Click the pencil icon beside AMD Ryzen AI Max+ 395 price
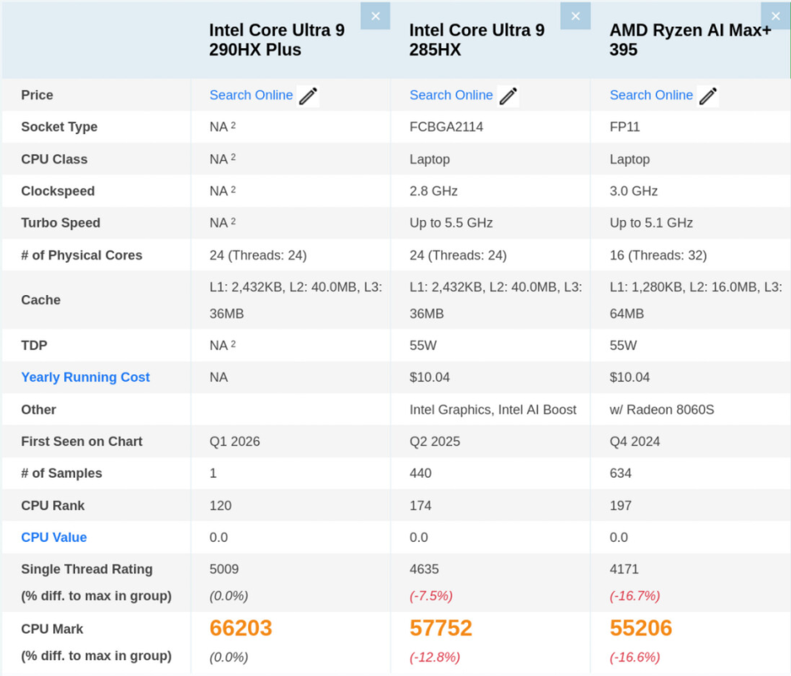The height and width of the screenshot is (676, 791). (x=708, y=97)
